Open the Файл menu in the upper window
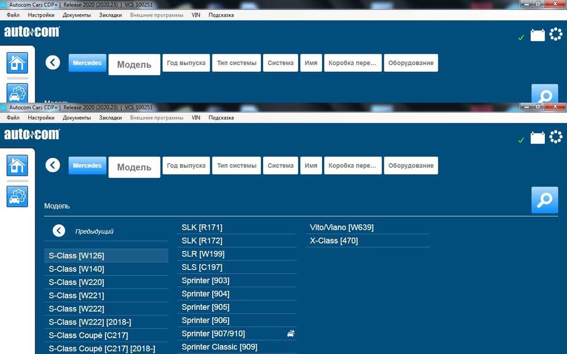567x354 pixels. [x=13, y=15]
